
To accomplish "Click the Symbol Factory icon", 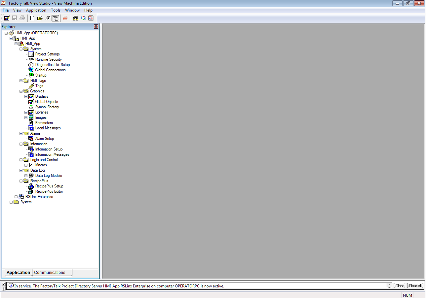I will coord(31,107).
